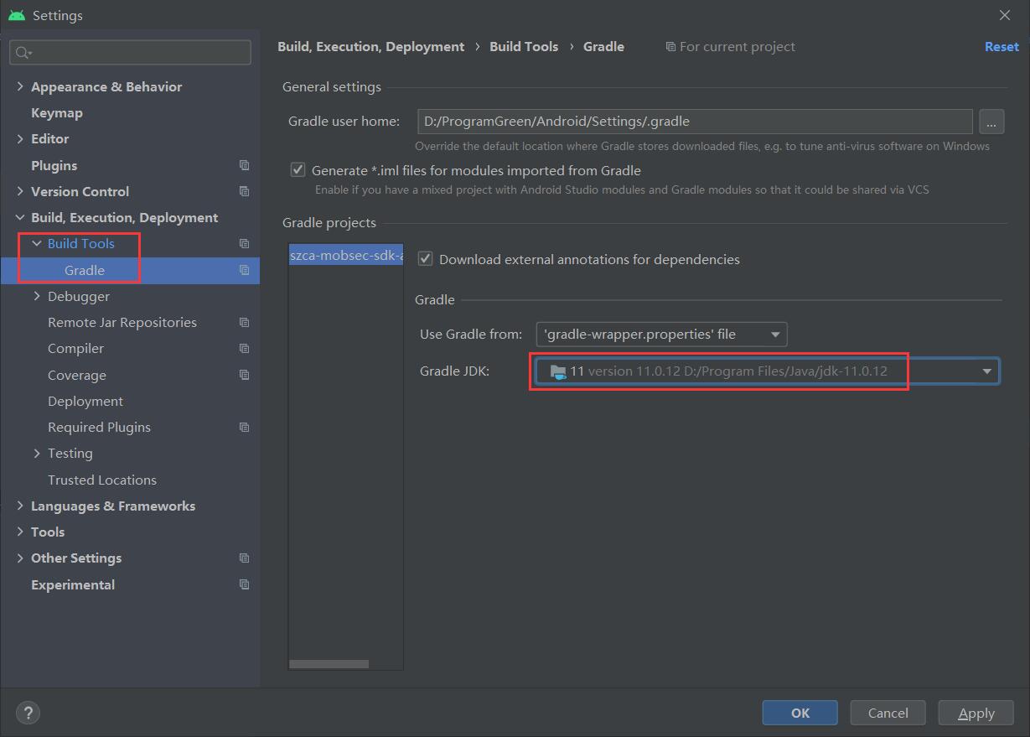Click the JDK folder icon in Gradle JDK field
The image size is (1030, 737).
558,371
